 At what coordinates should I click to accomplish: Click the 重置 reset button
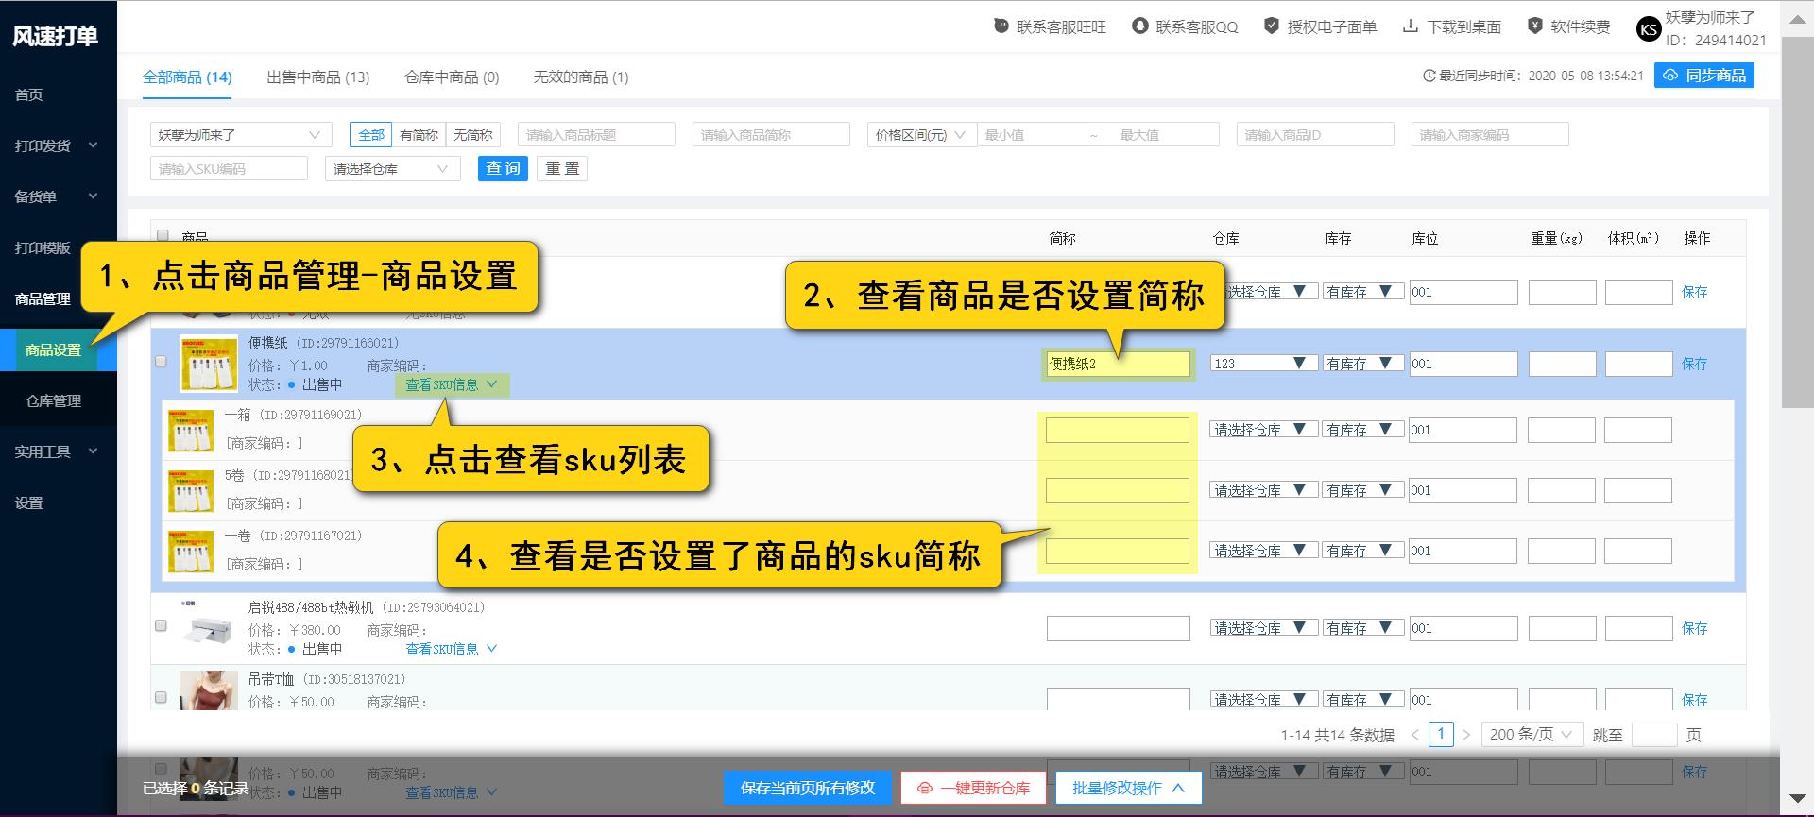click(562, 169)
